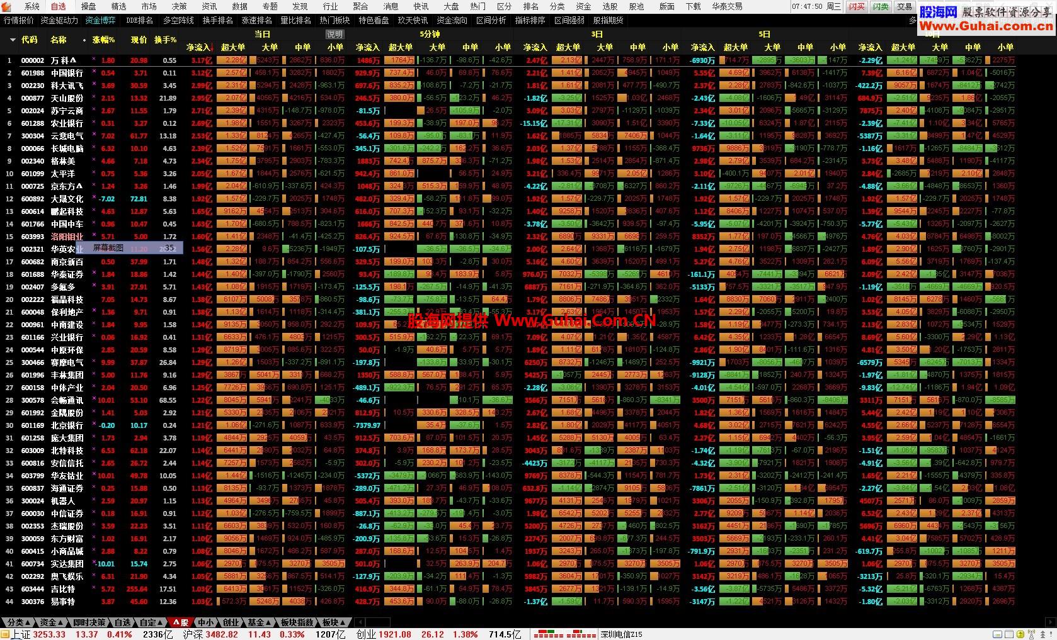This screenshot has width=1057, height=640.
Task: Click the 沪深 index value 3482.82
Action: click(222, 634)
